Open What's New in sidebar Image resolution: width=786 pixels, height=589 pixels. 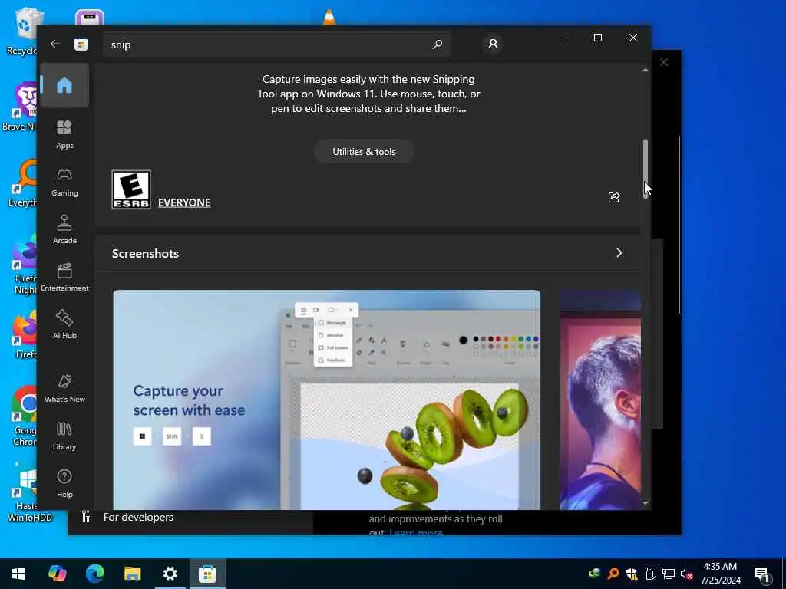pyautogui.click(x=64, y=388)
